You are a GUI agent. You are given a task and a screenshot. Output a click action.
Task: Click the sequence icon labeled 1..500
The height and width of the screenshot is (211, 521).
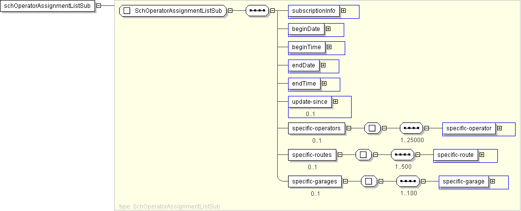tap(402, 155)
